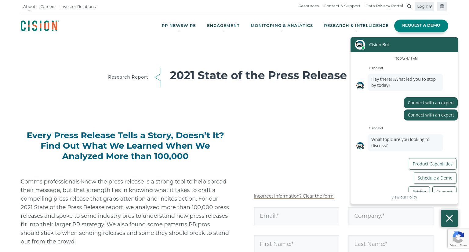Screen dimensions: 469x252
Task: Click the Email input field
Action: [x=296, y=216]
